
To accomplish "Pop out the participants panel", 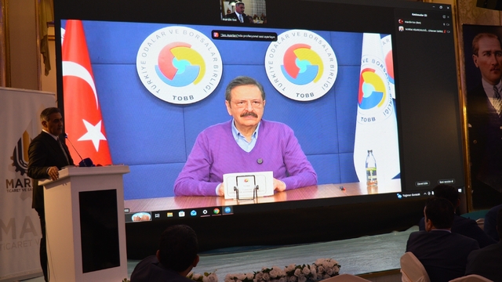I will click(x=444, y=16).
